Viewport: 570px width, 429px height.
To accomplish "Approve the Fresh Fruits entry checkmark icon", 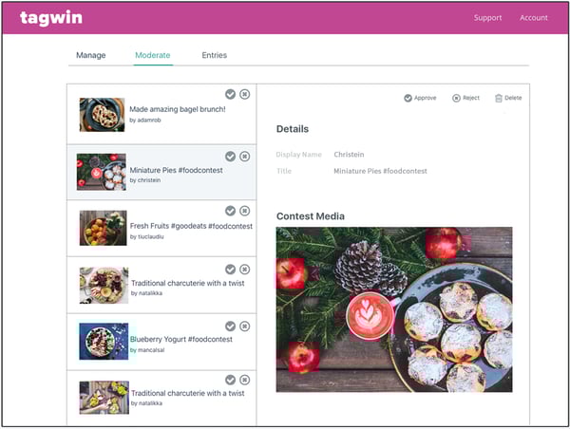I will pyautogui.click(x=230, y=211).
